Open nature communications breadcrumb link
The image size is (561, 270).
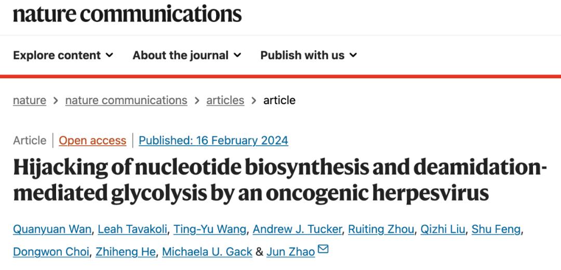[126, 100]
